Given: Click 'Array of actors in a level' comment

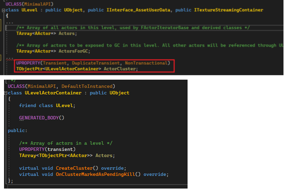Looking at the screenshot, I should pyautogui.click(x=66, y=143).
